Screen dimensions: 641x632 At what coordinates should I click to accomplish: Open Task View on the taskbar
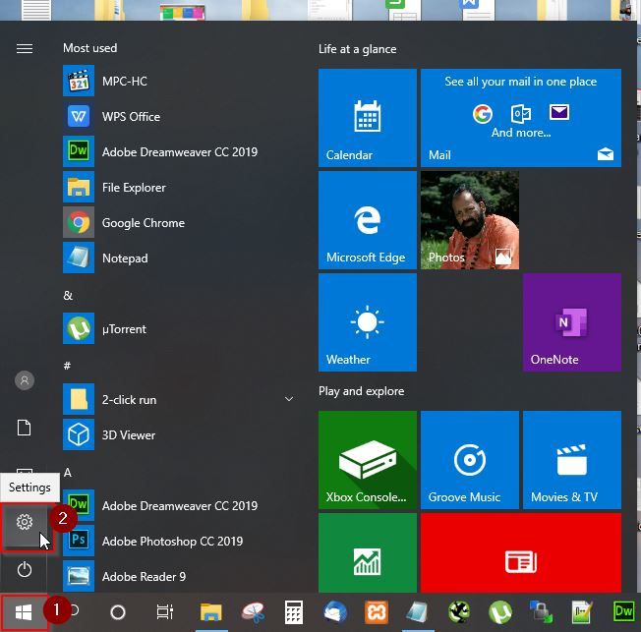(x=165, y=612)
